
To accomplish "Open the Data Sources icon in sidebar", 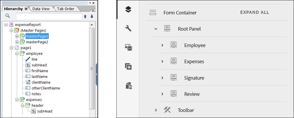I will tap(129, 86).
